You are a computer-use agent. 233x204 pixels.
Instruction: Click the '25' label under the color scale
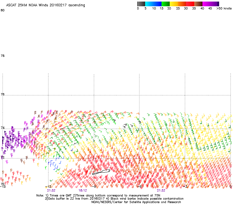178,8
